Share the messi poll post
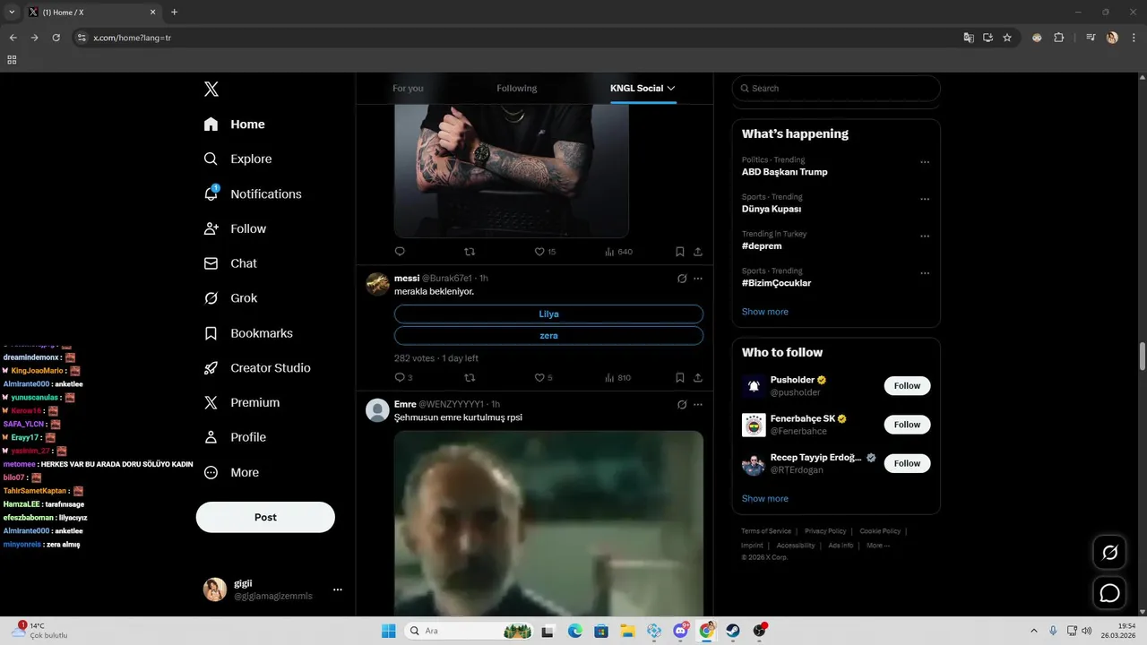Viewport: 1147px width, 645px height. point(698,378)
